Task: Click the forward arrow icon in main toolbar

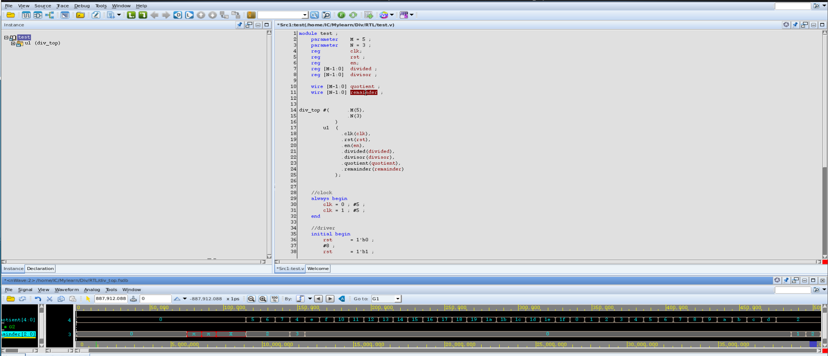Action: click(166, 15)
